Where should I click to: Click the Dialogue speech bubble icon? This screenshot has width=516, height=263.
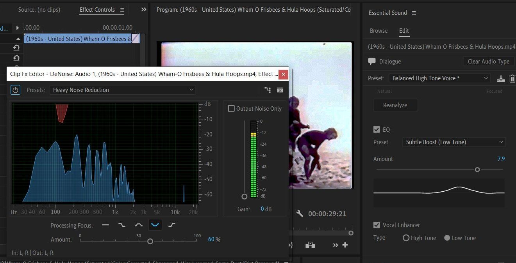coord(372,62)
